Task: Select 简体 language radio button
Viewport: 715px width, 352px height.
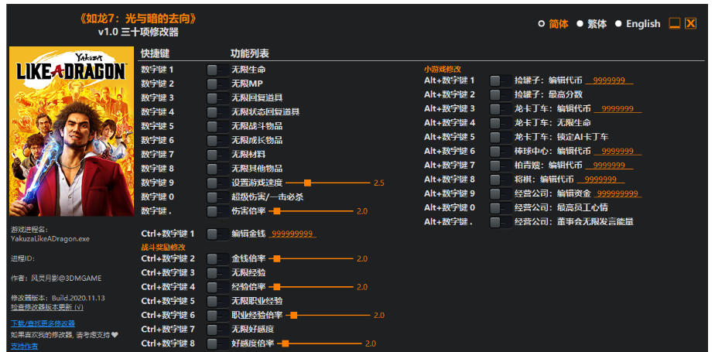Action: point(541,24)
